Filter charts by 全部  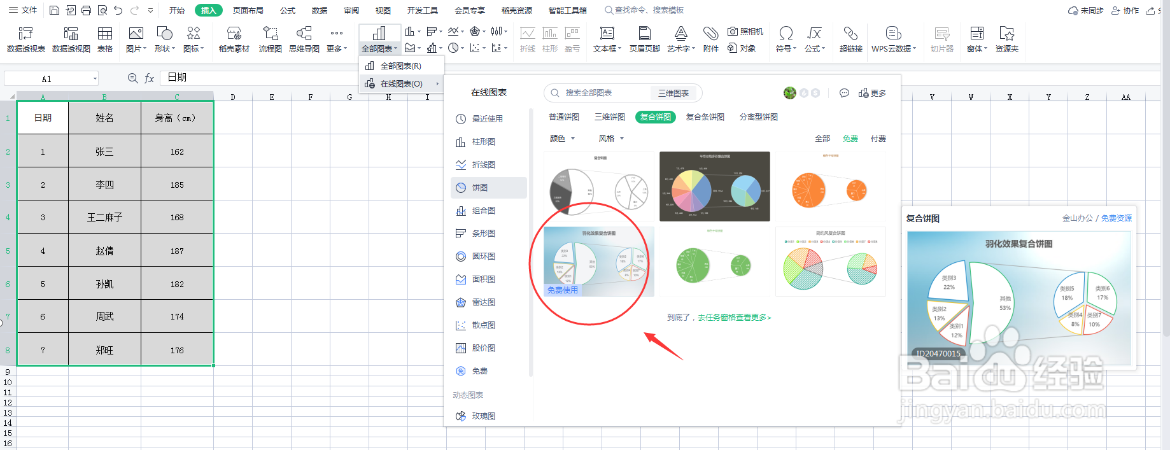coord(822,139)
